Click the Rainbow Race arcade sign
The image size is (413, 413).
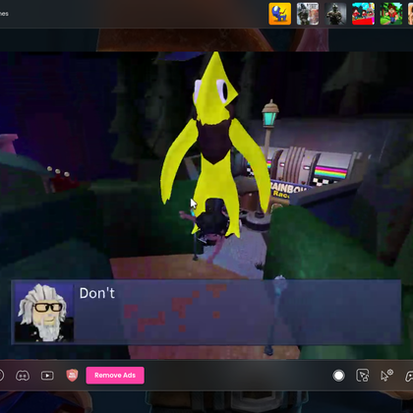click(x=288, y=191)
